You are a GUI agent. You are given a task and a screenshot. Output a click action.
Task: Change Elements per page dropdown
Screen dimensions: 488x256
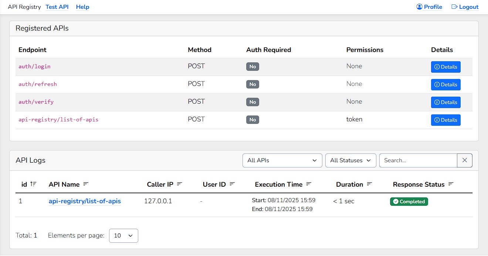tap(123, 236)
